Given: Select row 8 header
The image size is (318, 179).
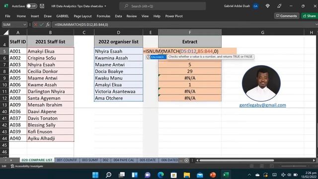Looking at the screenshot, I should pyautogui.click(x=4, y=72).
